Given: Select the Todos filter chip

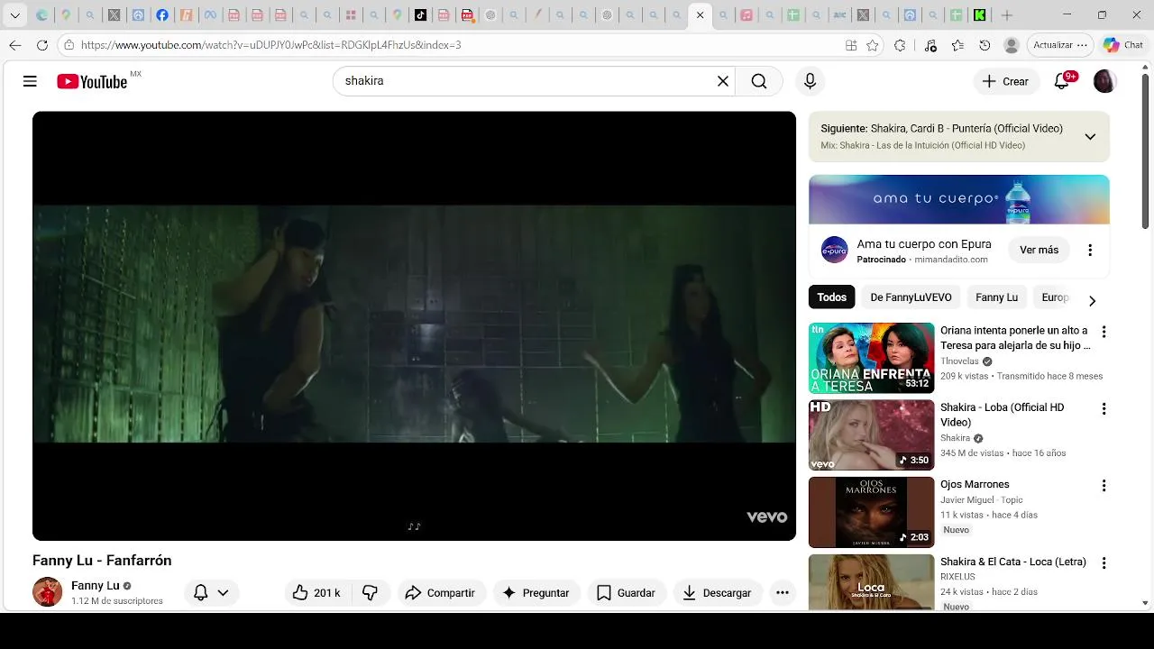Looking at the screenshot, I should (x=831, y=297).
